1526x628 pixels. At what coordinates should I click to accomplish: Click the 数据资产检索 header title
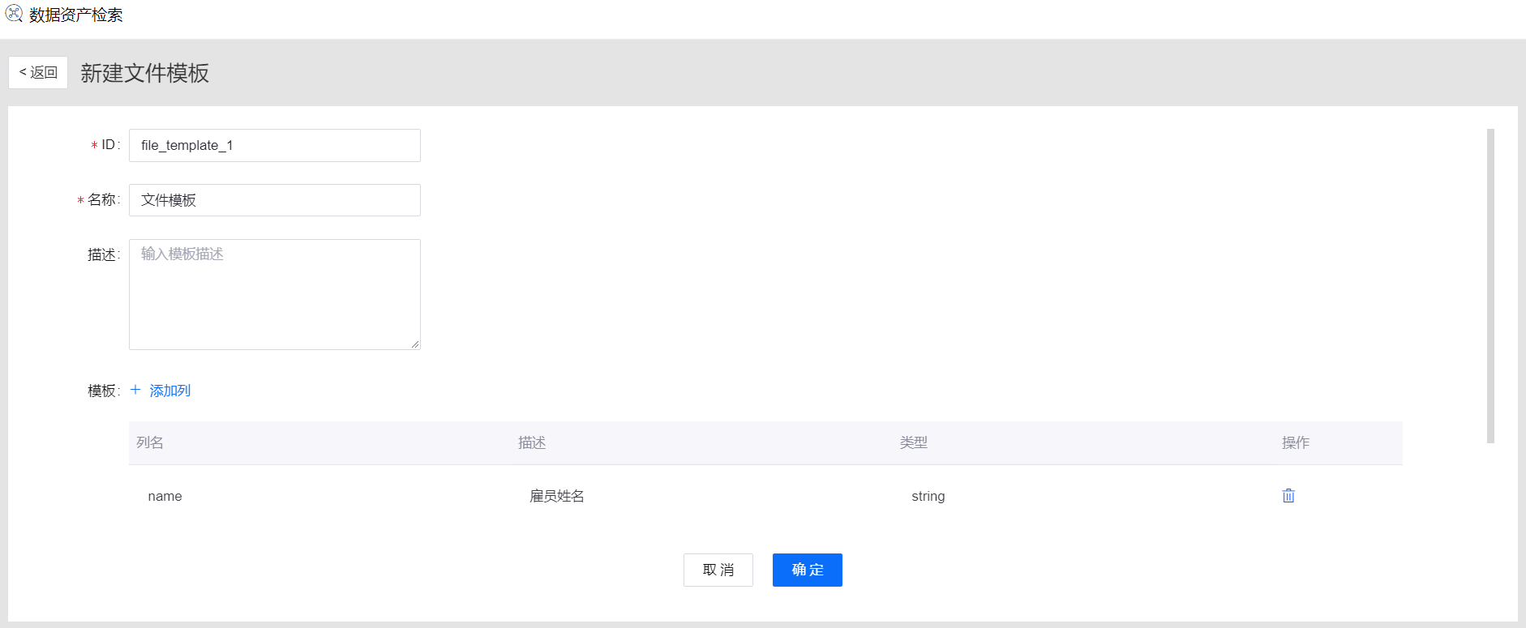76,15
